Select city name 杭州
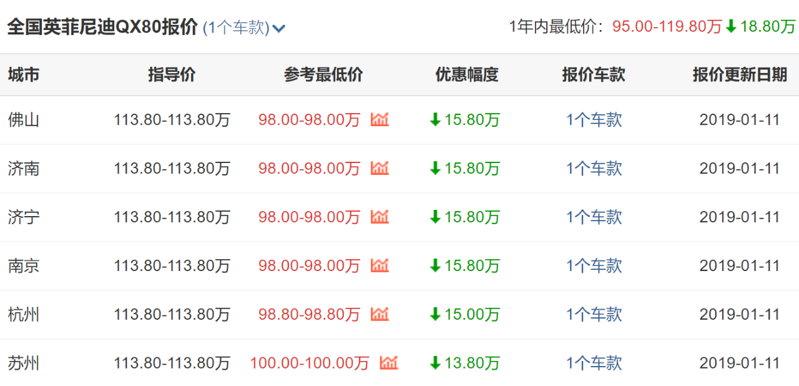799x386 pixels. point(24,315)
